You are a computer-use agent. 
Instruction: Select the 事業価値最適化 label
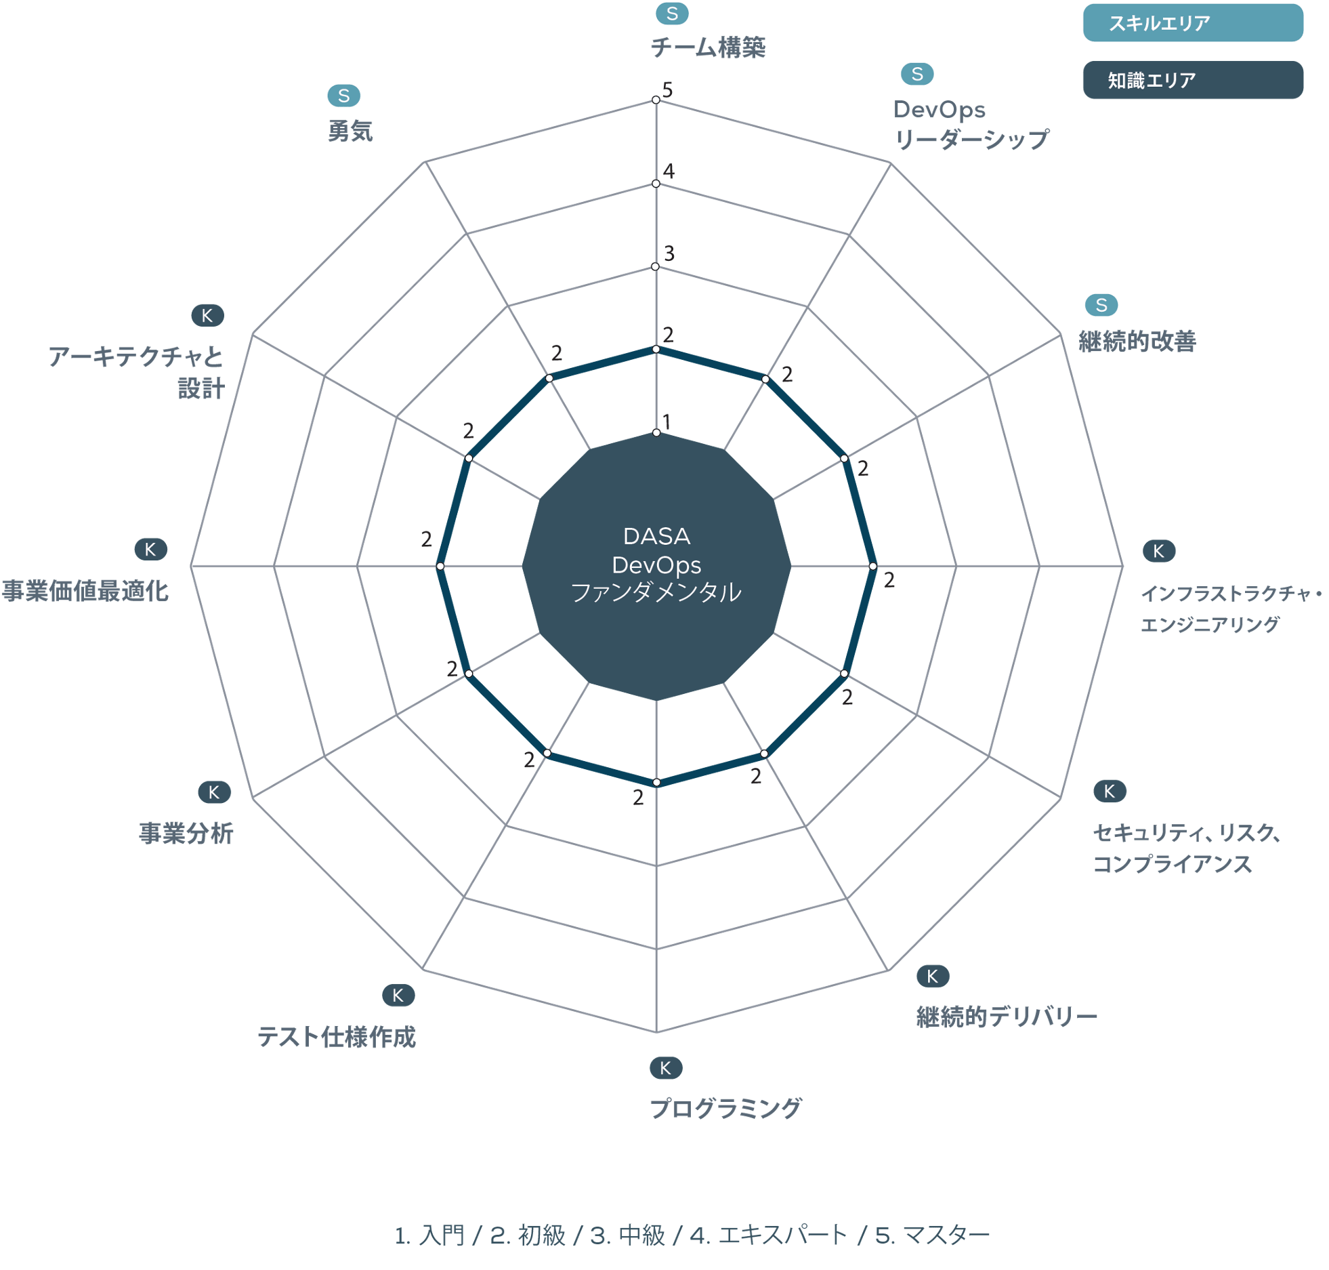click(x=85, y=591)
